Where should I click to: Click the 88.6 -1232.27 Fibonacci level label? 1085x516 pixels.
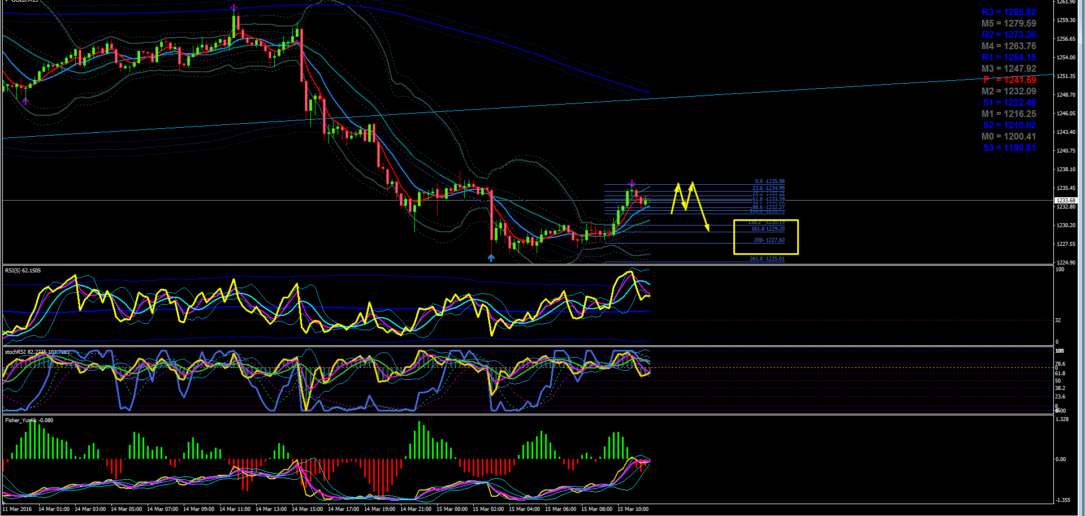click(x=768, y=207)
